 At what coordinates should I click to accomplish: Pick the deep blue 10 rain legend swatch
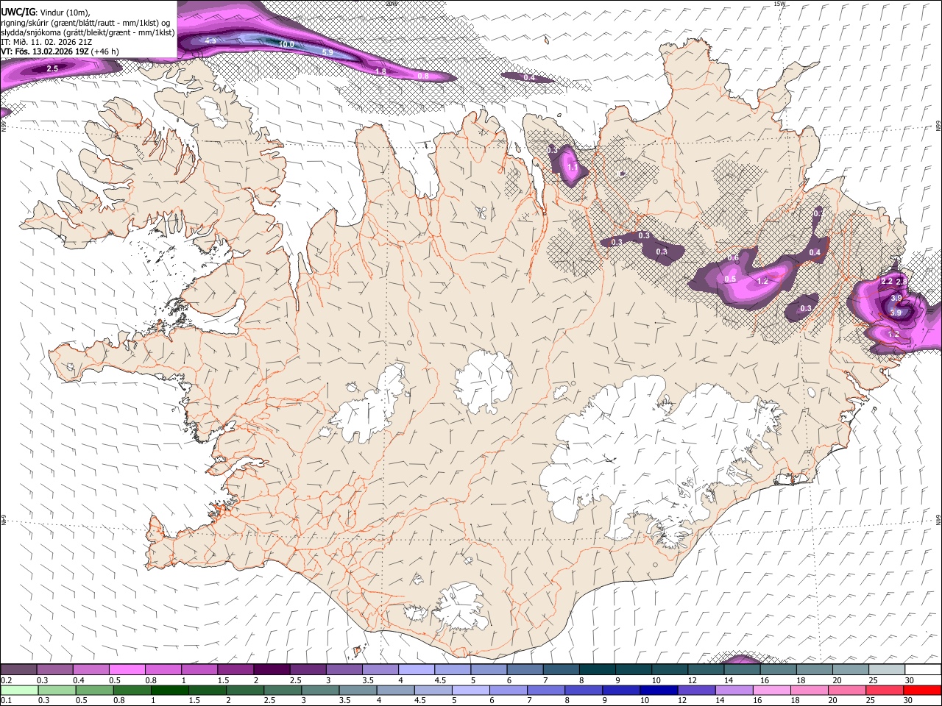658,690
